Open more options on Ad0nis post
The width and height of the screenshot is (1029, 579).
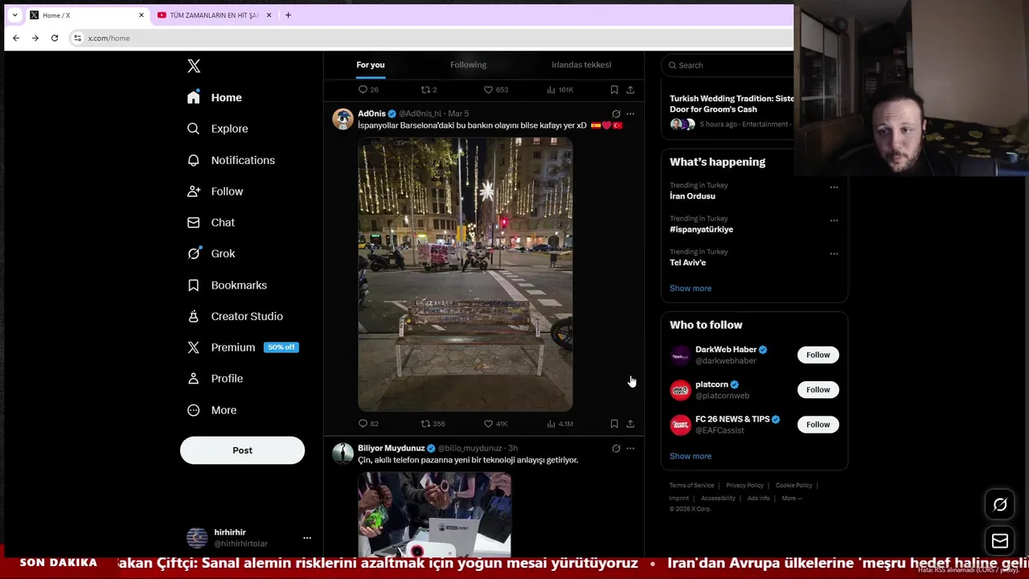pyautogui.click(x=630, y=114)
